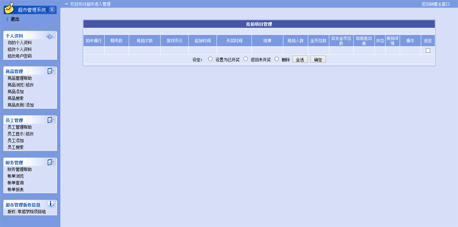
Task: Click the 个人资料 section icon
Action: 50,36
